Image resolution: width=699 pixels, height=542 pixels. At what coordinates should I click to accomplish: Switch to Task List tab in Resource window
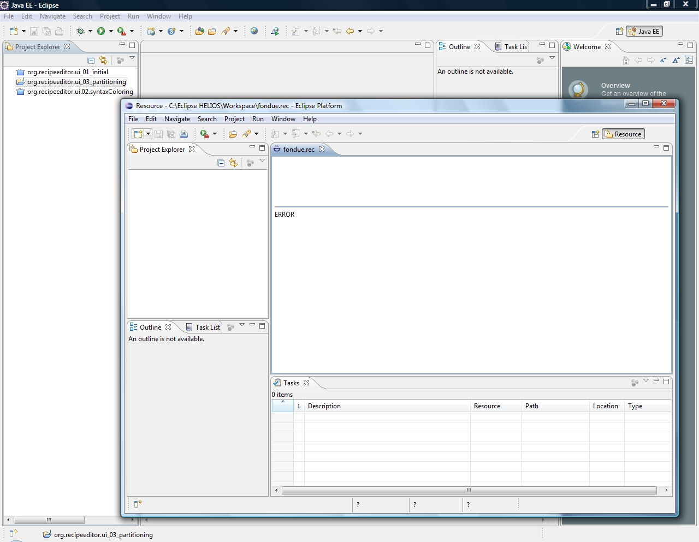click(203, 327)
